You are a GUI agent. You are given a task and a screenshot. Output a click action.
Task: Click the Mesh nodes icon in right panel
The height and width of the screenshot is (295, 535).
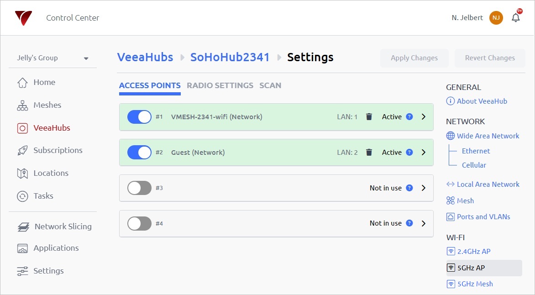(x=451, y=200)
